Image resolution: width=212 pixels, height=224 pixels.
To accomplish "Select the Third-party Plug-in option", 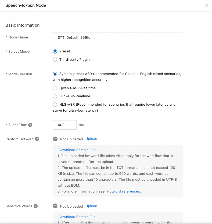I will pyautogui.click(x=55, y=60).
